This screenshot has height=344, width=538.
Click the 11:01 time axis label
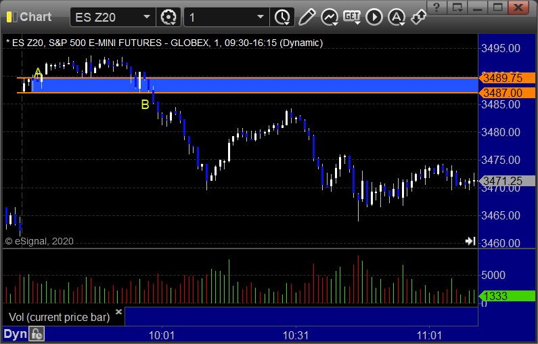(x=429, y=335)
